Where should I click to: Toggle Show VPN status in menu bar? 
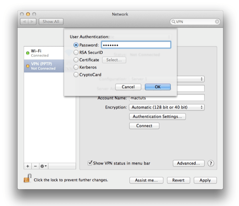point(90,163)
